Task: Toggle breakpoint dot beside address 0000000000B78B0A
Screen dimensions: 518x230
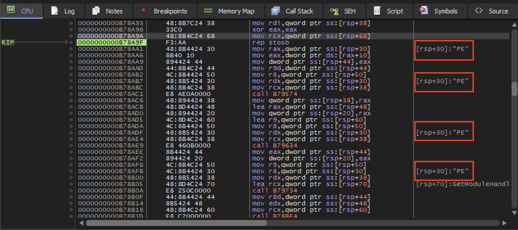Action: [71, 190]
